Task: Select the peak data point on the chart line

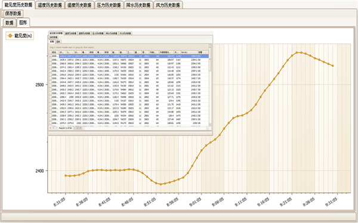Action: (297, 52)
